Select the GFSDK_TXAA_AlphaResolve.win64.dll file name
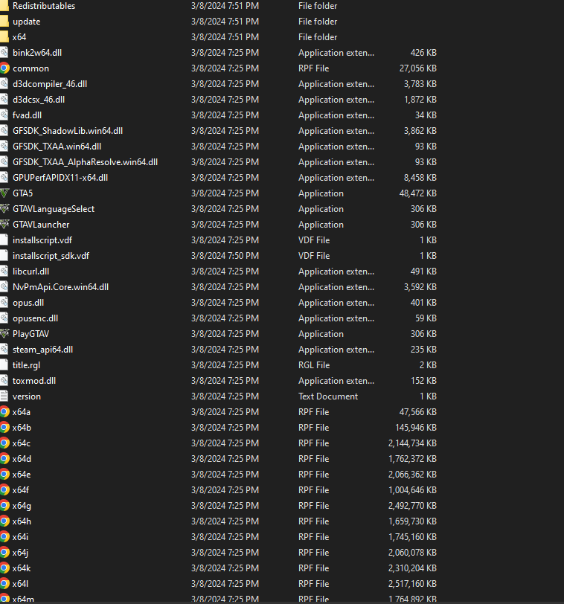 [85, 162]
